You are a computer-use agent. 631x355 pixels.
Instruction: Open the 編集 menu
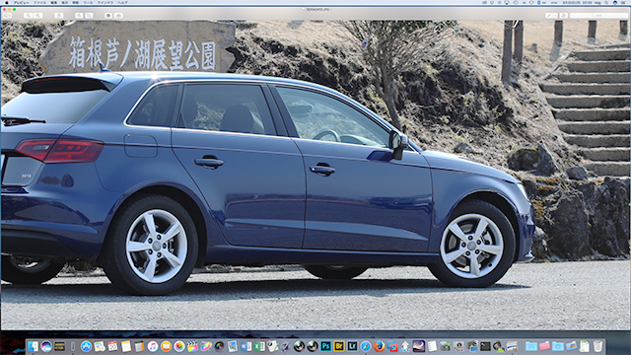[54, 2]
